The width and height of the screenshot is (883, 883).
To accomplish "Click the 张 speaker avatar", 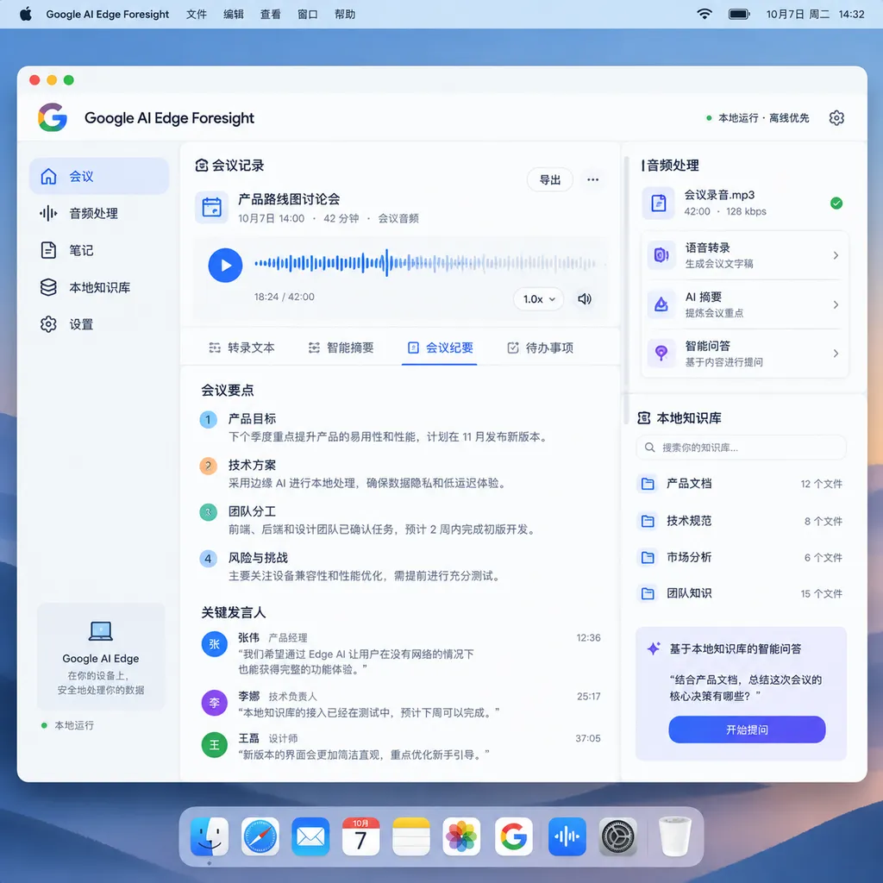I will point(214,644).
